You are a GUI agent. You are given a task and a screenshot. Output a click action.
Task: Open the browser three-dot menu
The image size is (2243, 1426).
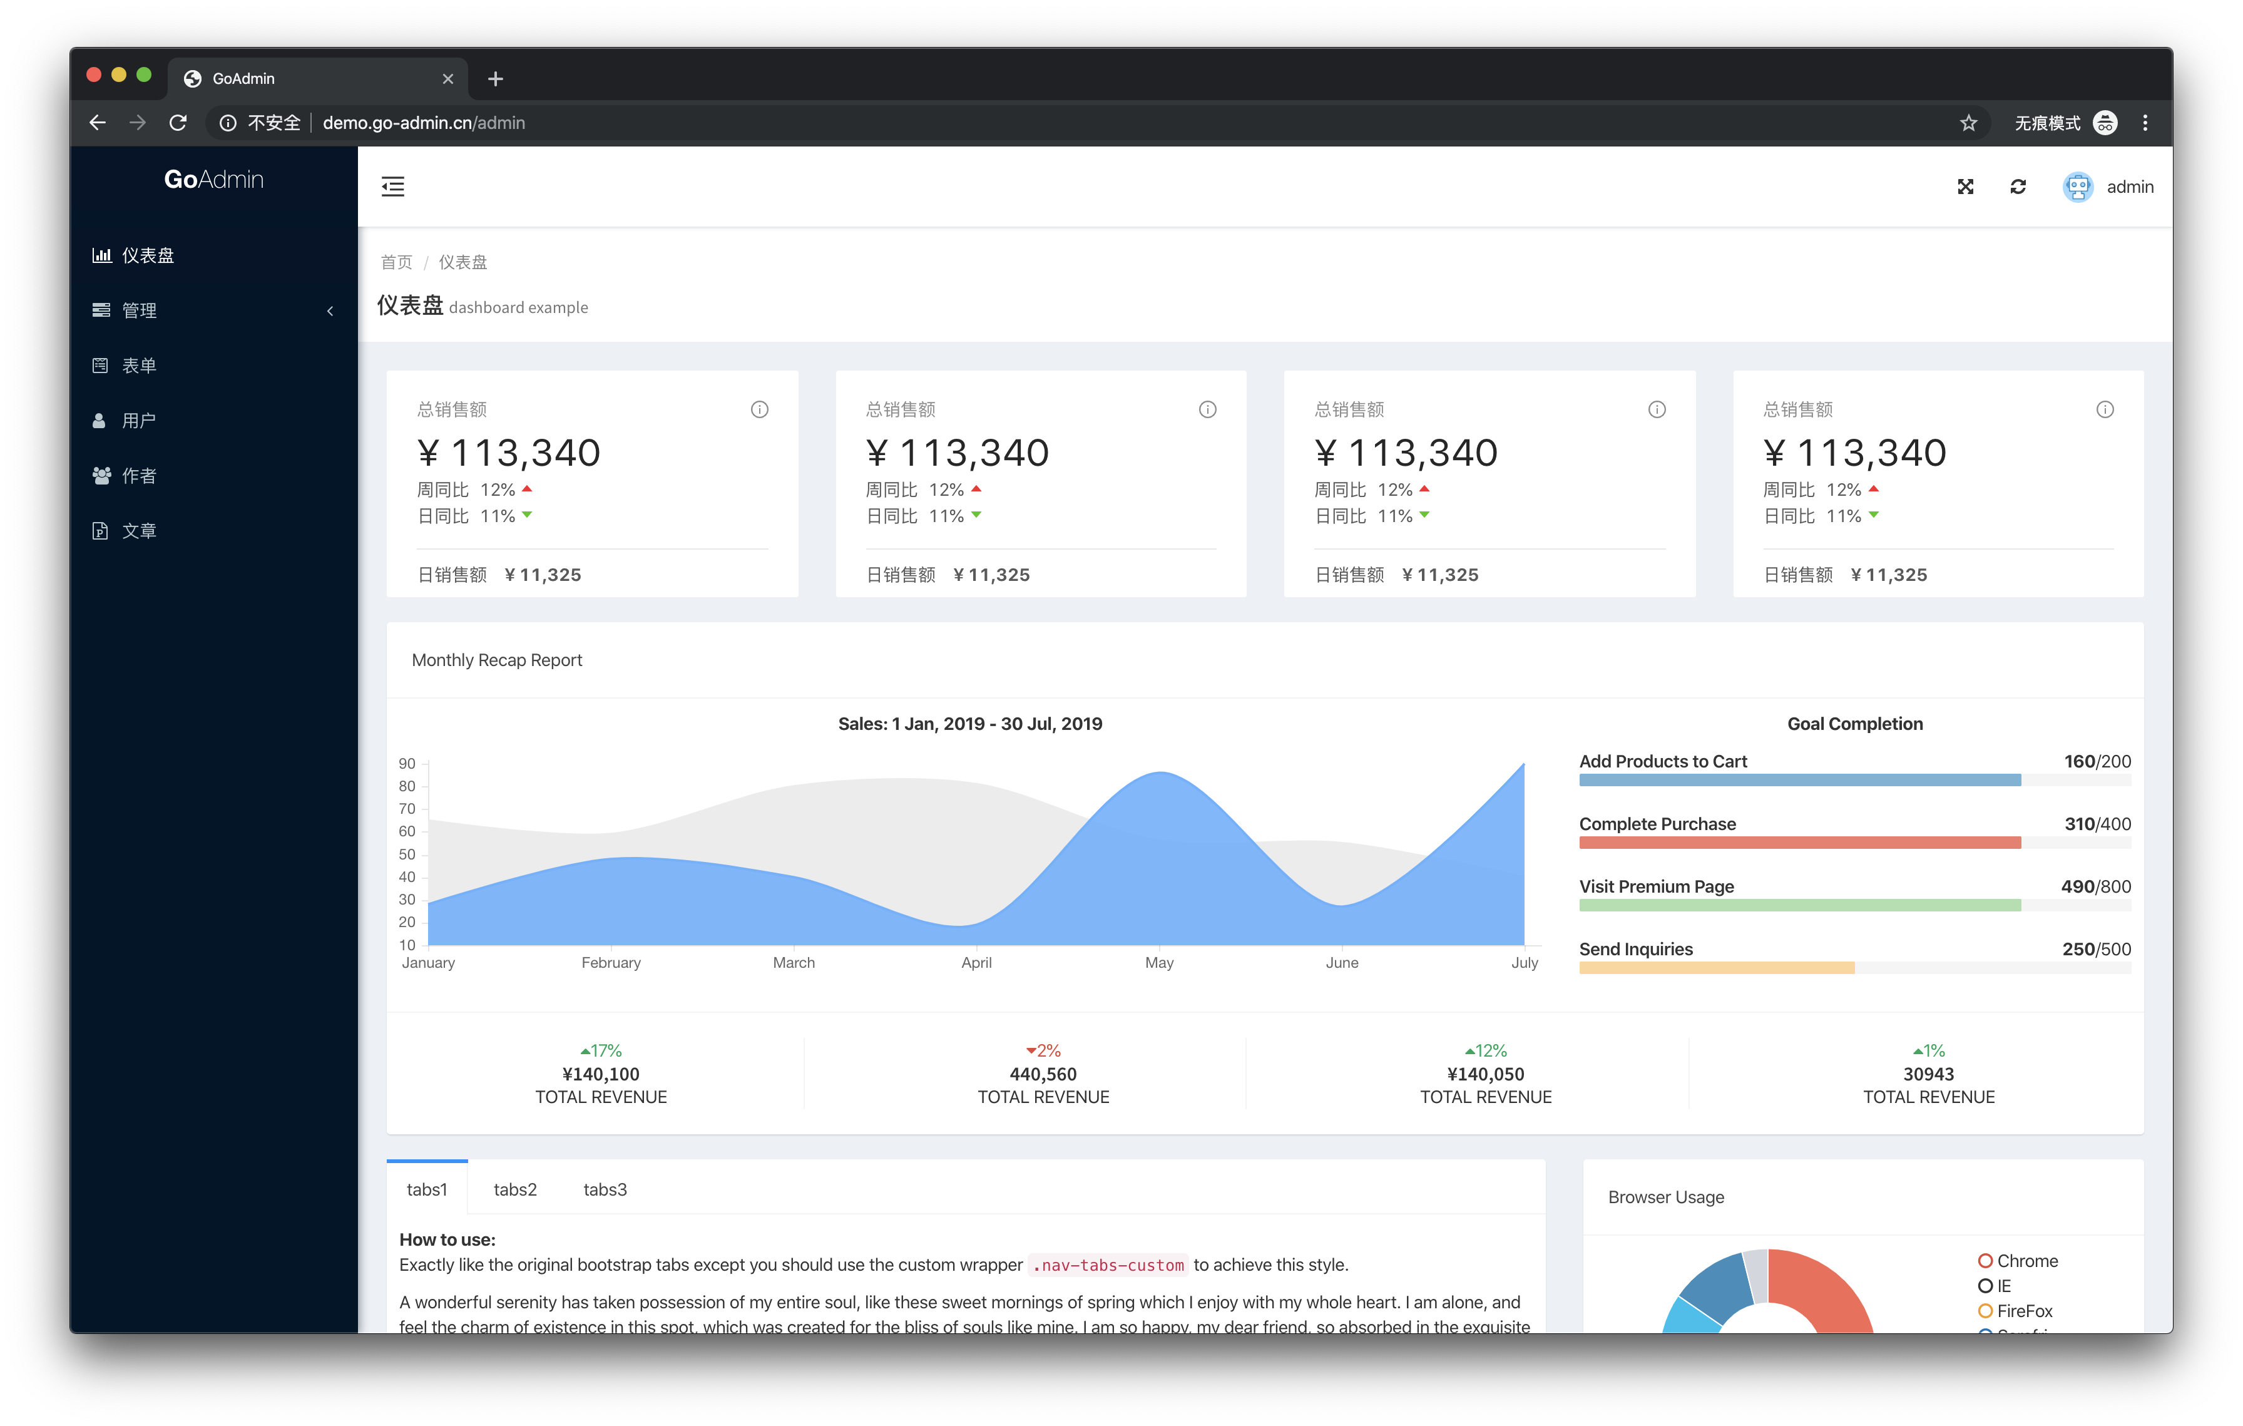coord(2144,123)
